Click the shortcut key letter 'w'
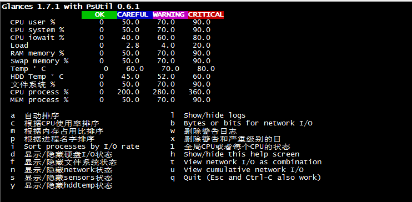 pos(173,131)
